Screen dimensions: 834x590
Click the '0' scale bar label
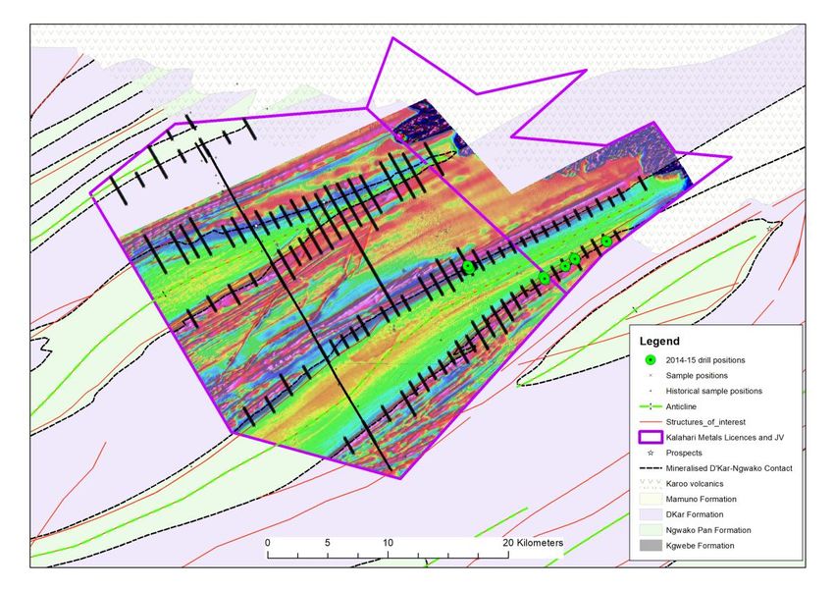(x=267, y=543)
